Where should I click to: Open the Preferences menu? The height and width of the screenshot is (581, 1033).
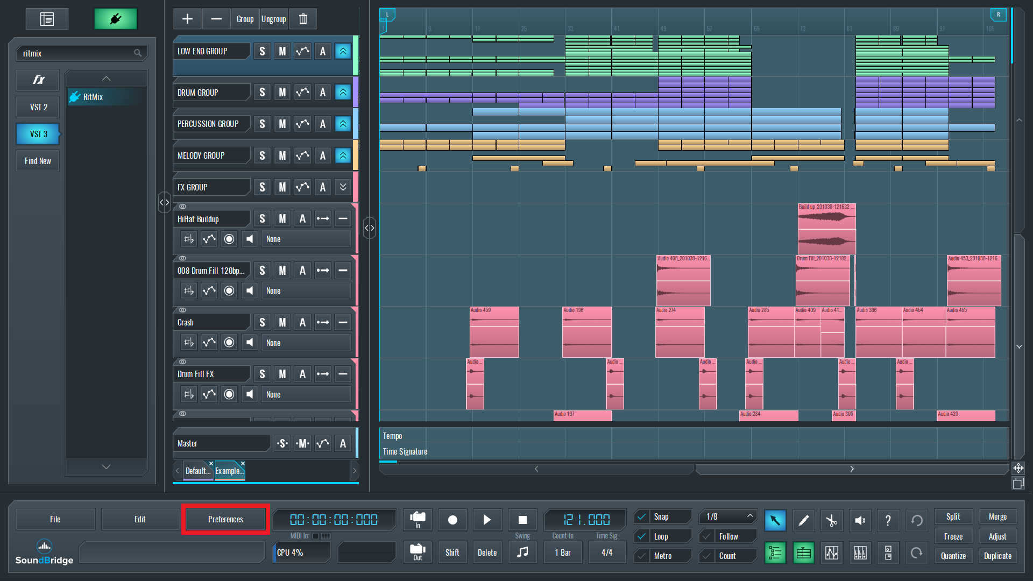click(x=225, y=519)
